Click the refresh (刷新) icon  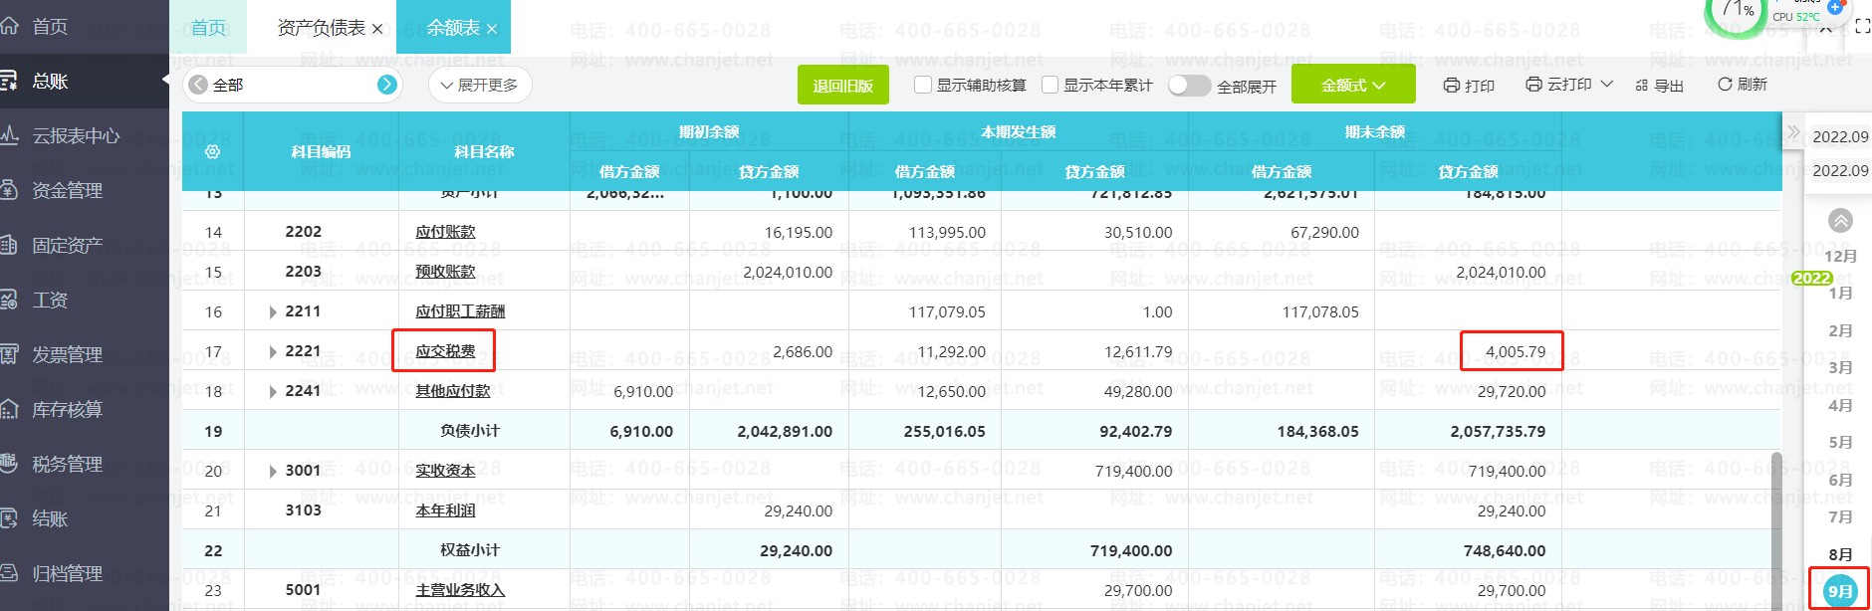pos(1725,85)
